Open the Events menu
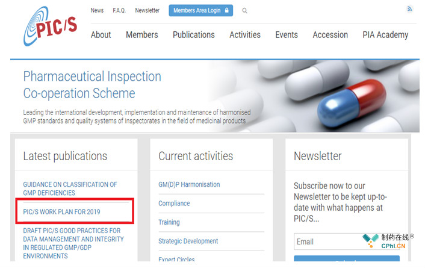Screen dimensions: 425x268 (287, 35)
